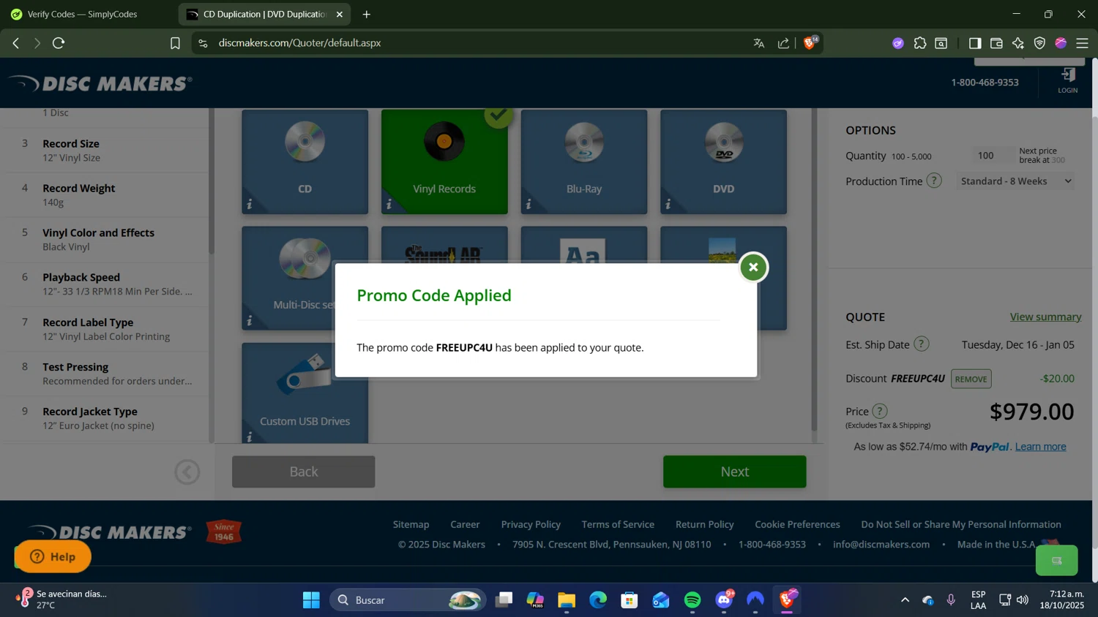
Task: Choose the Blu-Ray product tile
Action: click(584, 162)
